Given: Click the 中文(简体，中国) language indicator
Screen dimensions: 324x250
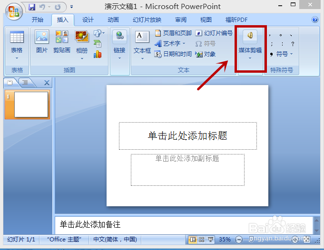Looking at the screenshot, I should pyautogui.click(x=115, y=240).
